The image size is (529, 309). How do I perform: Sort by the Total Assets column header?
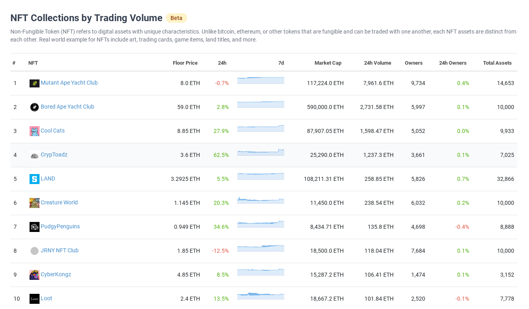(x=497, y=63)
